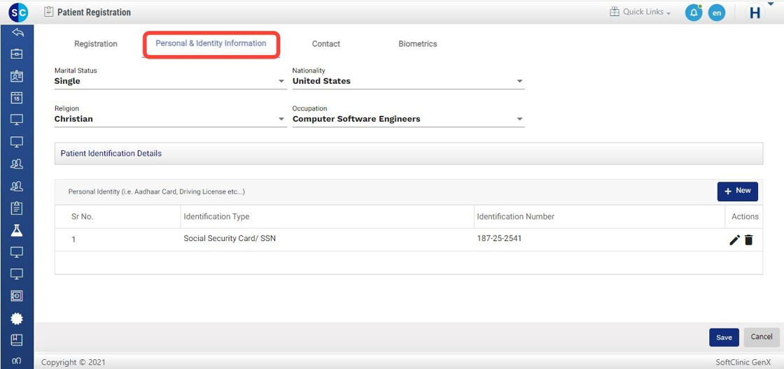Viewport: 784px width, 369px height.
Task: Click the 'Sr No.' column header
Action: (83, 217)
